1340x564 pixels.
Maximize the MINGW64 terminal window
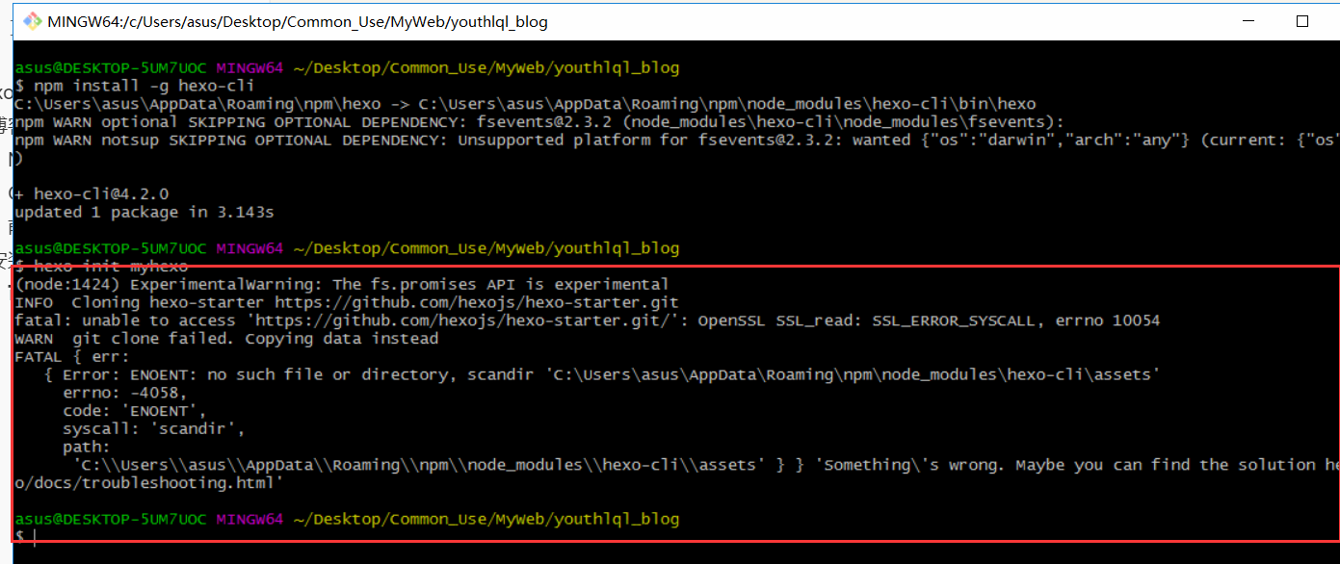coord(1301,21)
